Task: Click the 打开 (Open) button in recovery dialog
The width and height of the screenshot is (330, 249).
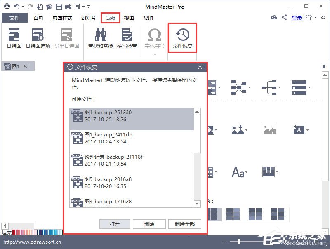Action: 114,224
